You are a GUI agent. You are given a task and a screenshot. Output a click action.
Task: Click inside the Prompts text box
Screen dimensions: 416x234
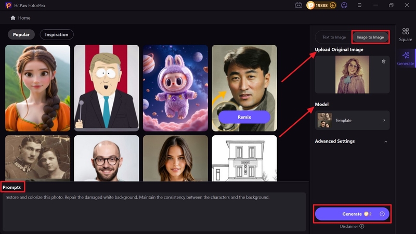154,212
